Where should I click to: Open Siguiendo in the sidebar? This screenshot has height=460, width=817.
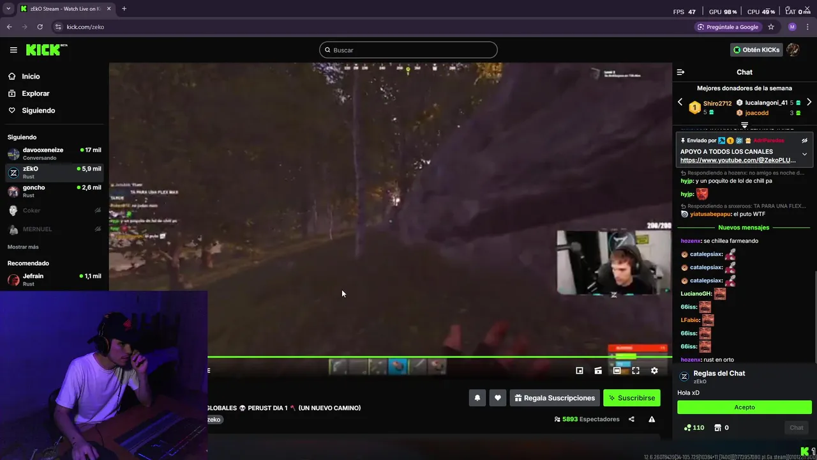click(x=38, y=111)
